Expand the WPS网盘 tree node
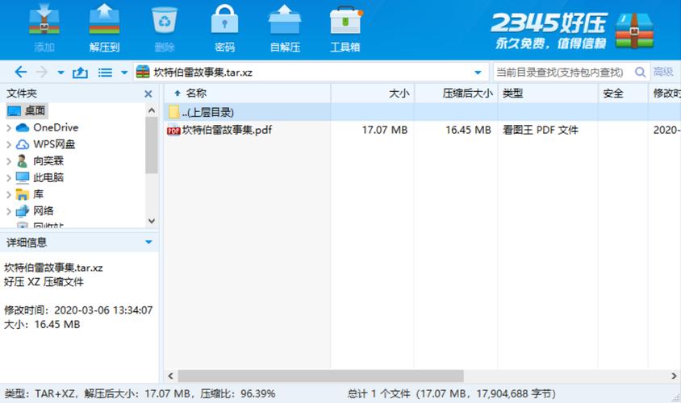681x403 pixels. (x=8, y=144)
